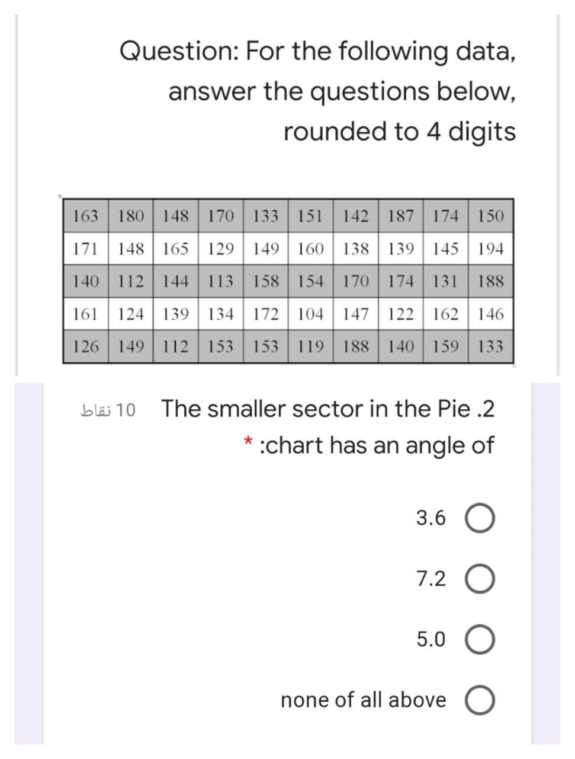This screenshot has width=575, height=759.
Task: Click the data table's top-left resize handle
Action: tap(61, 196)
